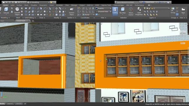Screen dimensions: 189x106
Task: Select the Arc tool in Draw panel
Action: tap(45, 9)
